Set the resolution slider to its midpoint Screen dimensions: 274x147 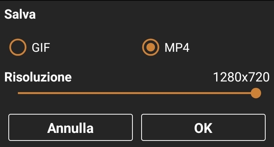point(137,93)
